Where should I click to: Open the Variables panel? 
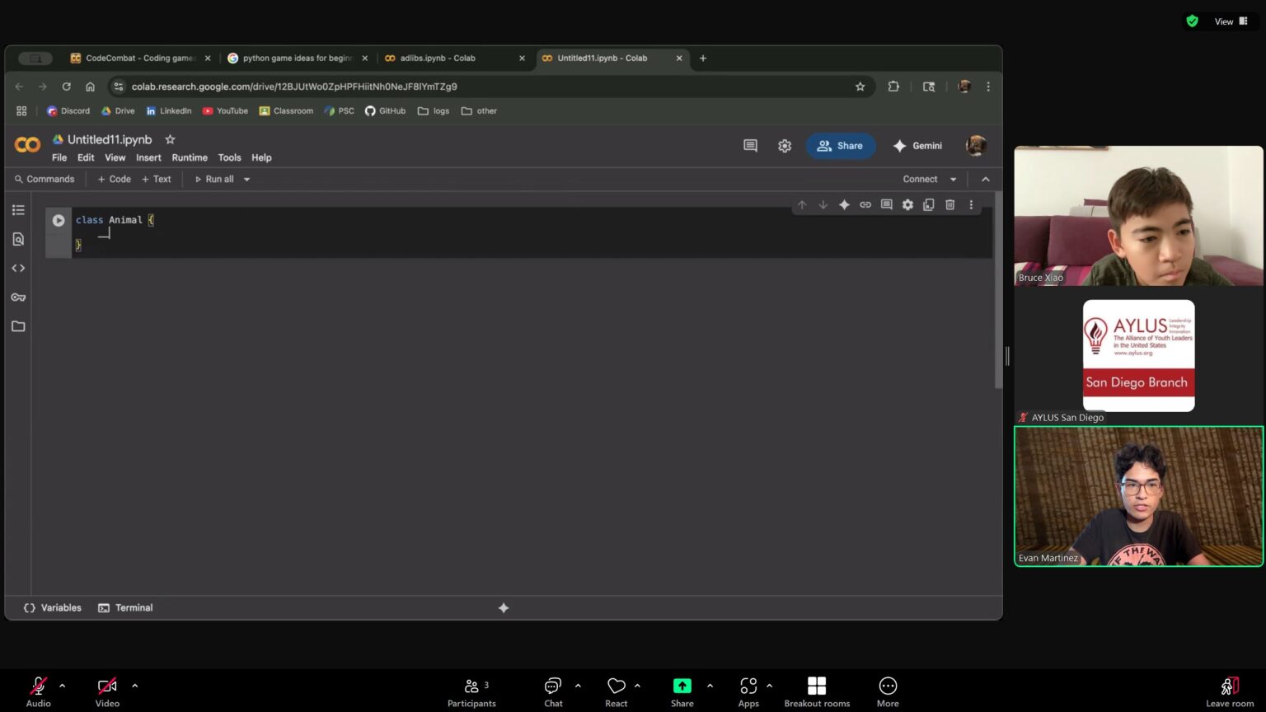point(53,608)
